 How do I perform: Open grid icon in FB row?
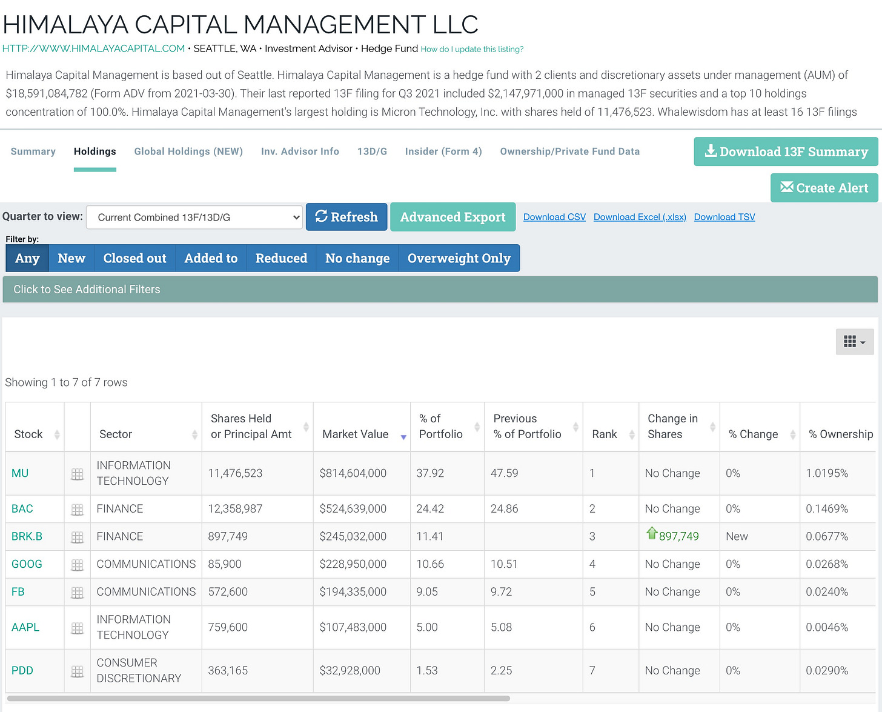click(x=77, y=593)
